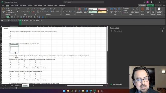Image resolution: width=166 pixels, height=93 pixels.
Task: Click the Undo arrow in quick access toolbar
Action: point(15,17)
